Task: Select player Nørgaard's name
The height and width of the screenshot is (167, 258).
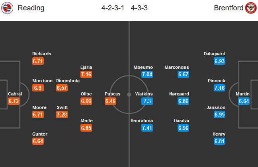Action: (178, 94)
